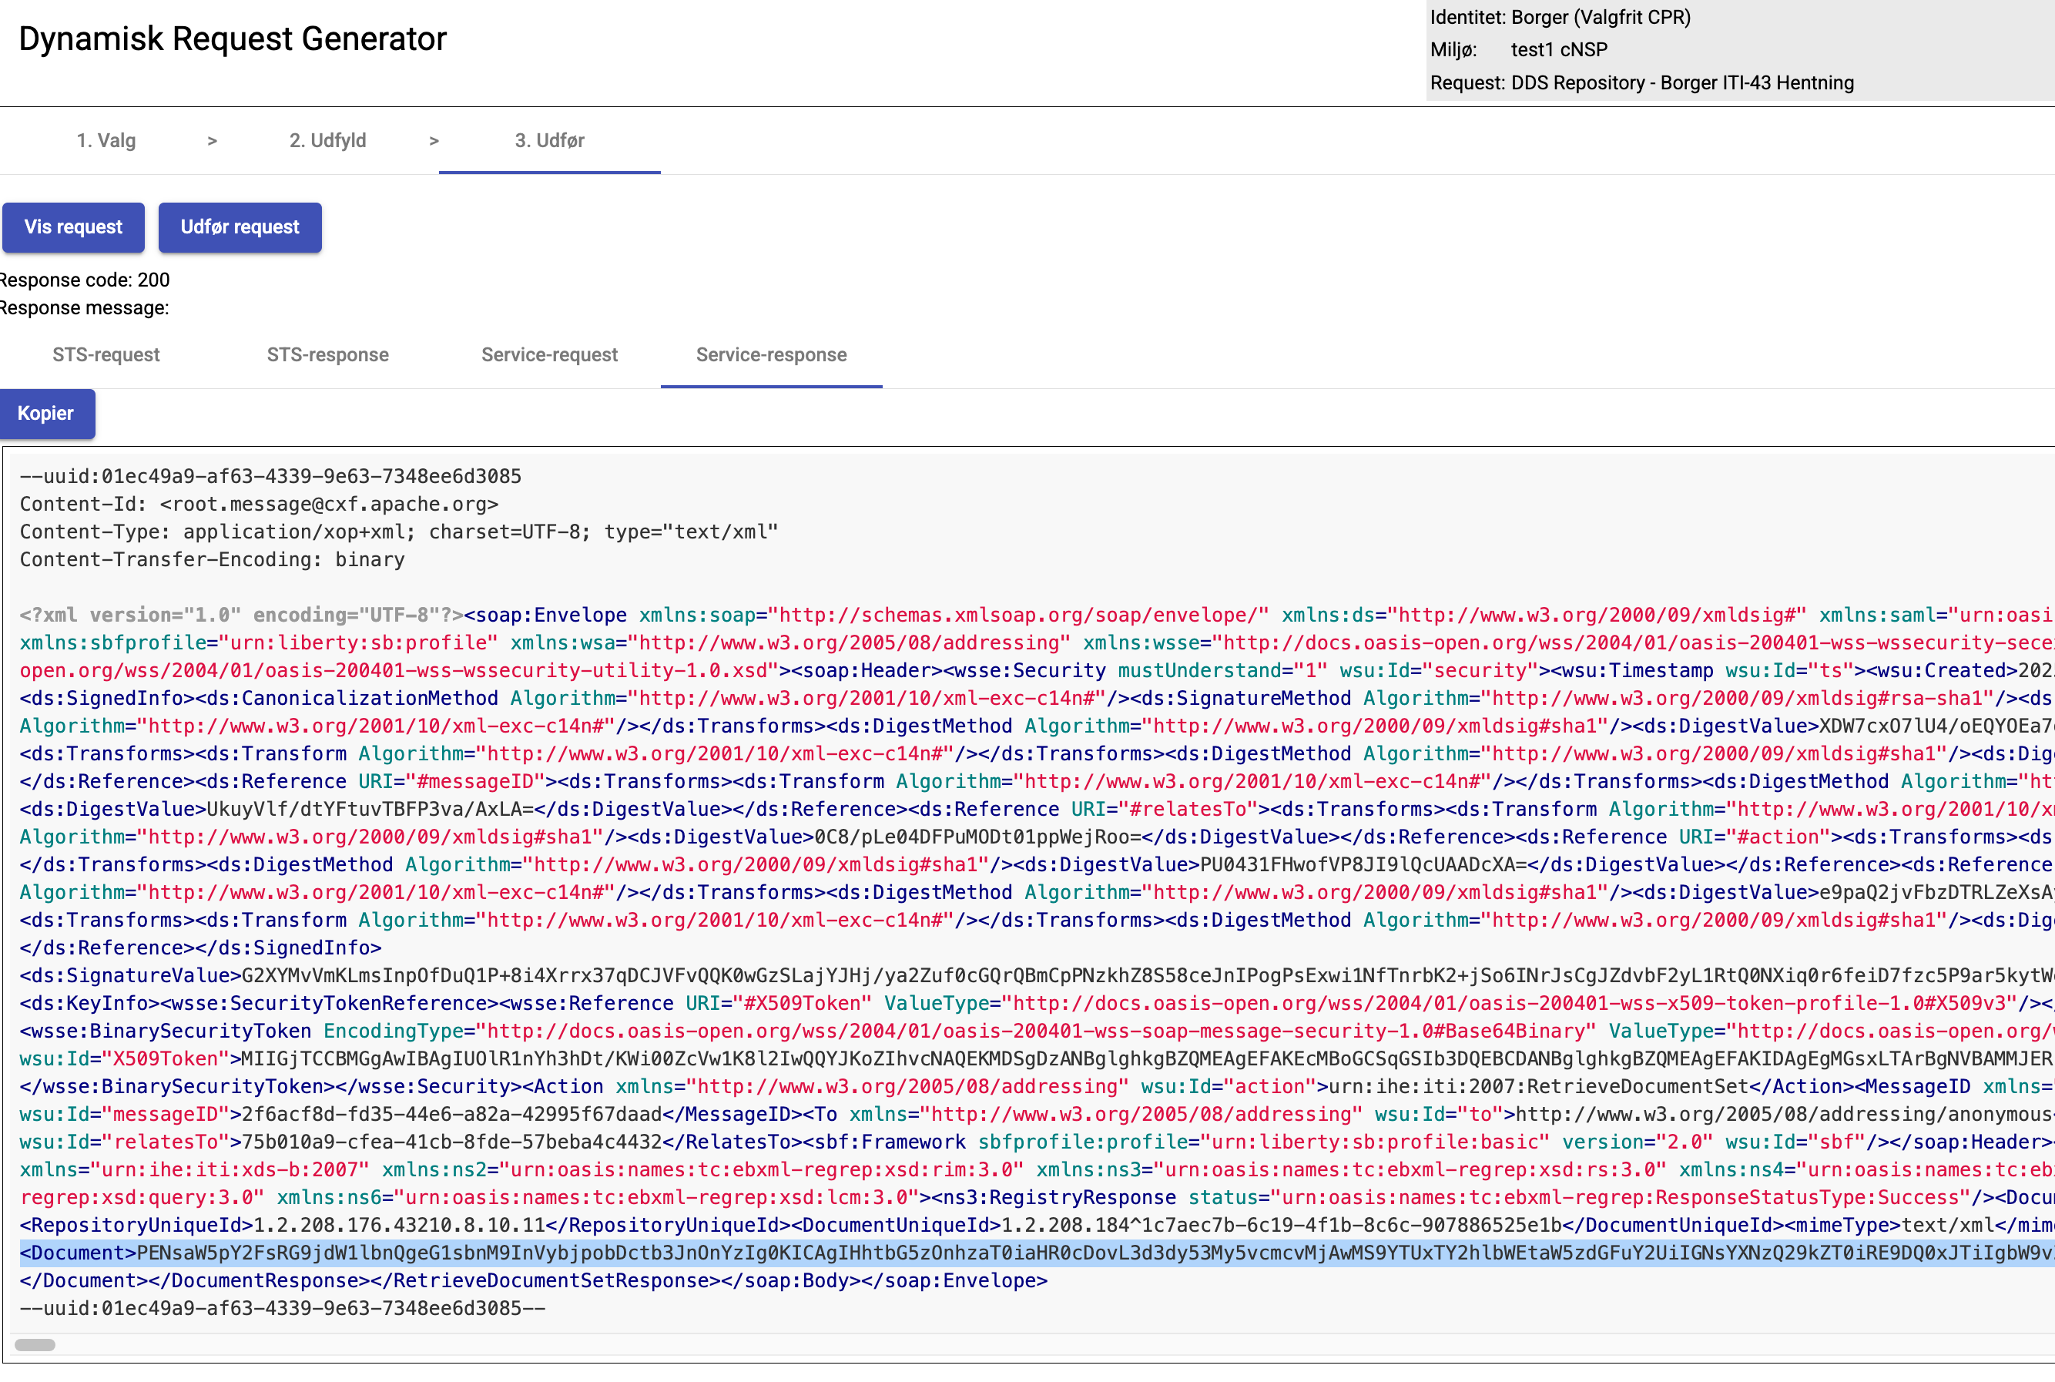Click the horizontal scrollbar thumb
The height and width of the screenshot is (1382, 2055).
pyautogui.click(x=35, y=1345)
